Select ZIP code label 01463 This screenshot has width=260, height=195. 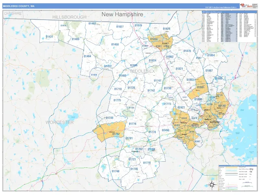pyautogui.click(x=92, y=24)
